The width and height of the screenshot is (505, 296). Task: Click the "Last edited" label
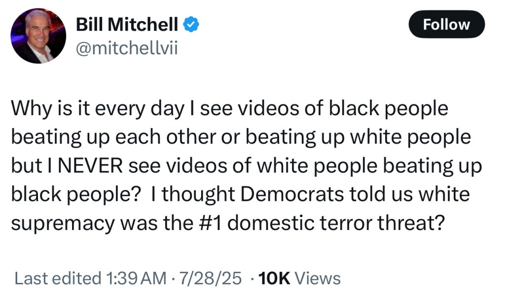pos(57,278)
